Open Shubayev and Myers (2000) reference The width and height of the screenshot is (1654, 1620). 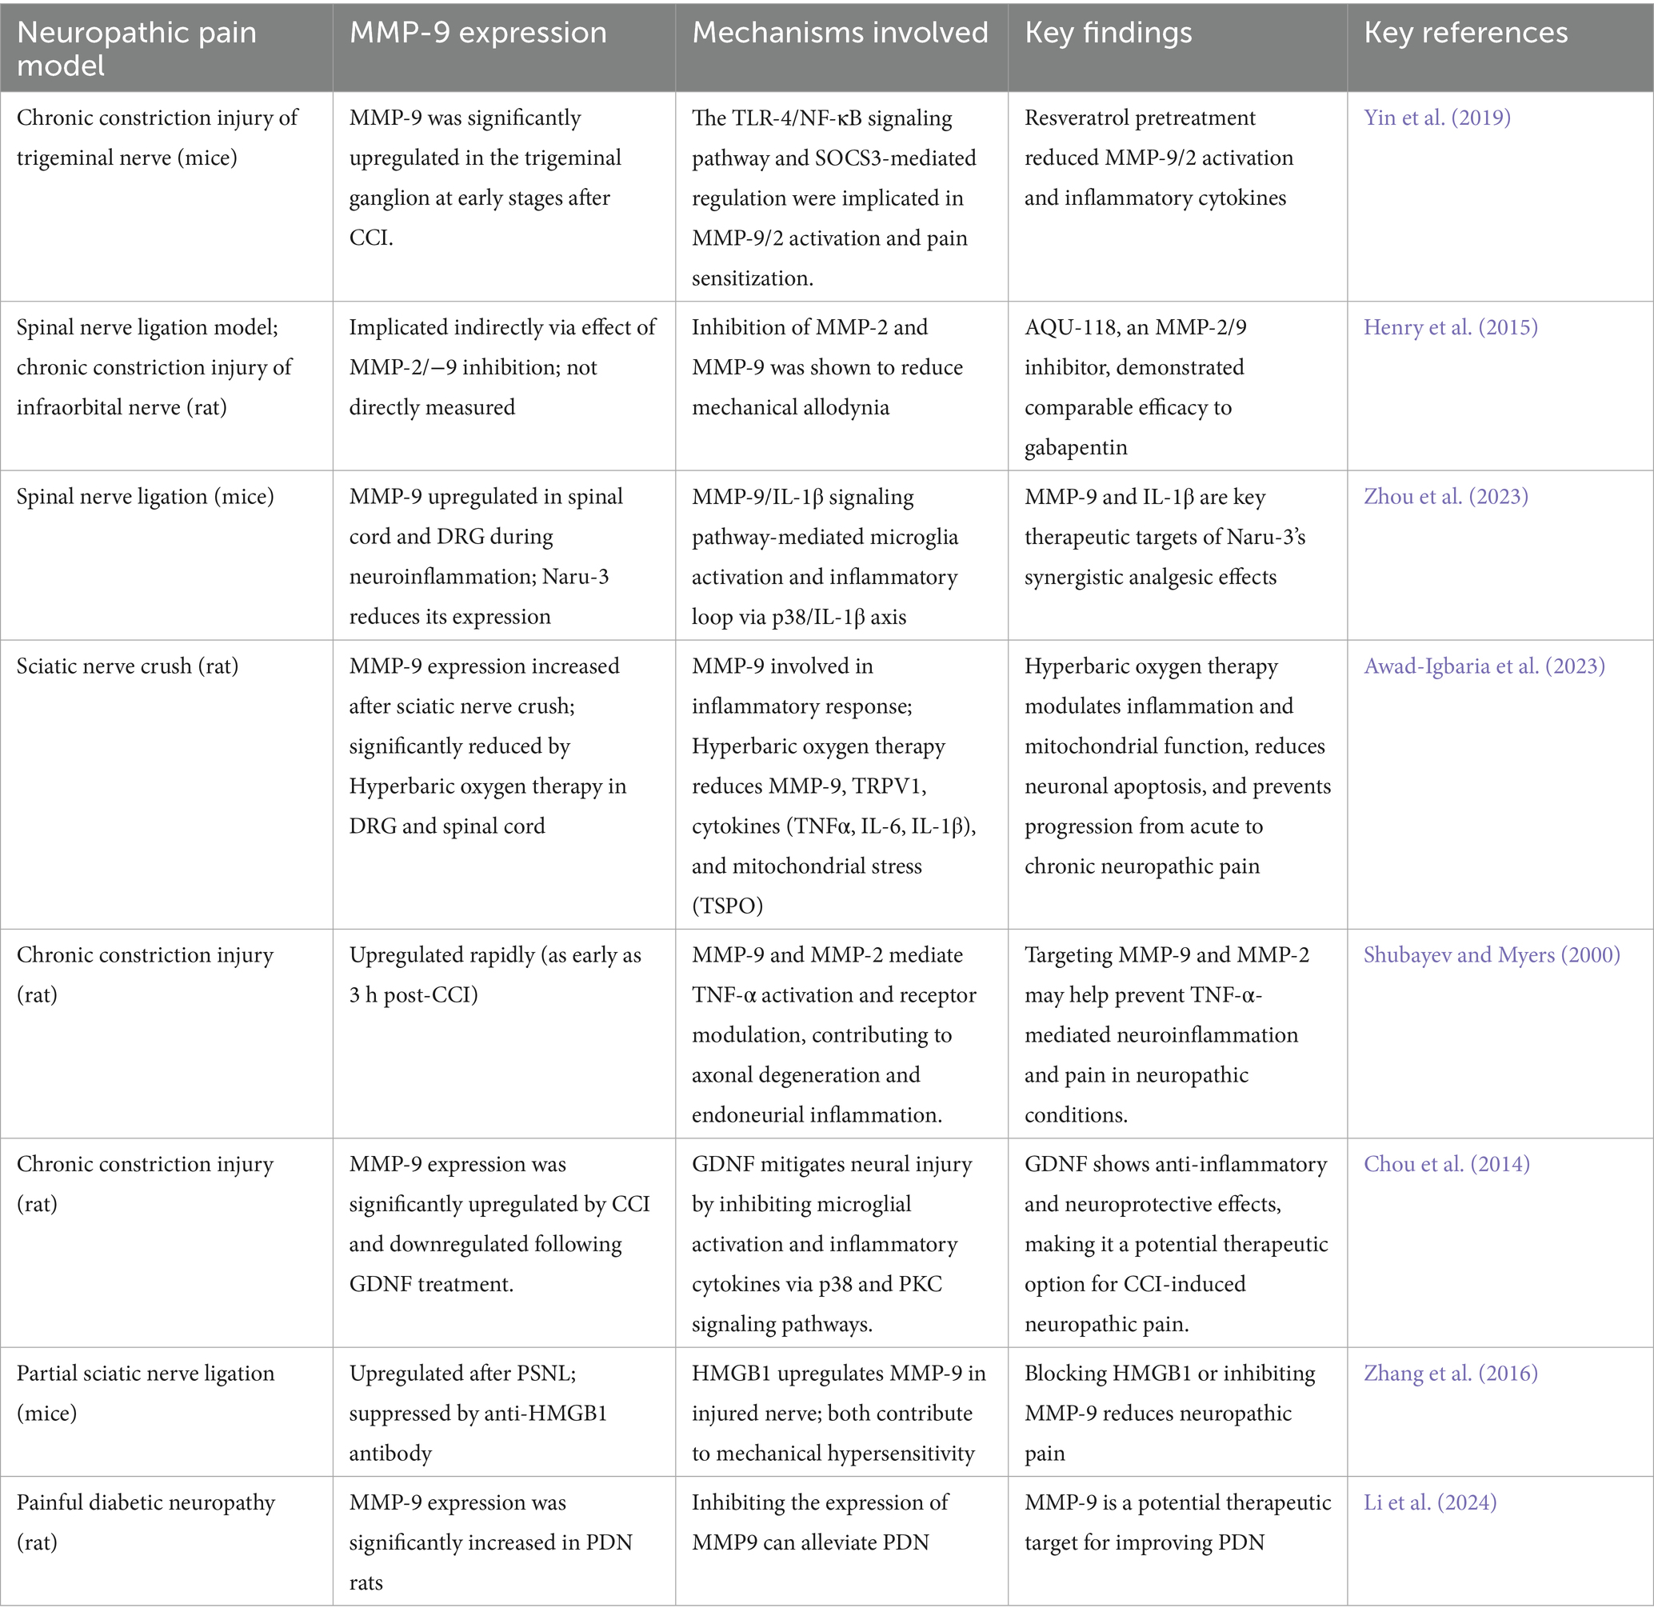coord(1492,954)
